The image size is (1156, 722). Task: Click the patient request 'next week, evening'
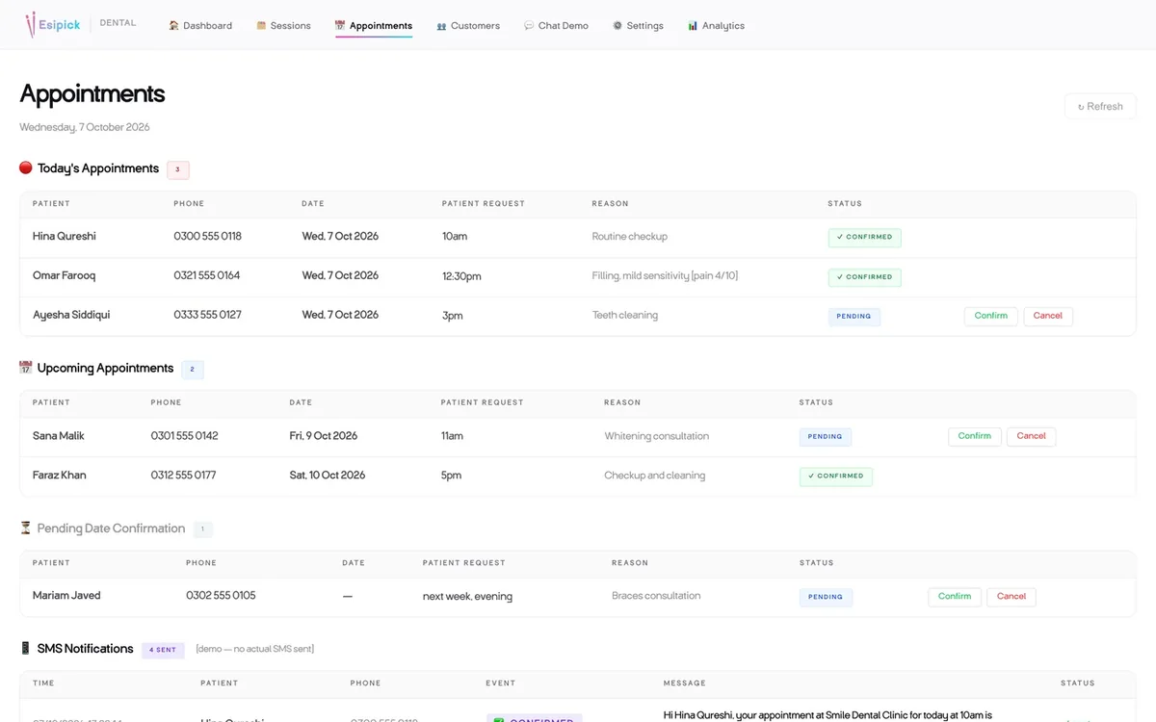click(467, 597)
